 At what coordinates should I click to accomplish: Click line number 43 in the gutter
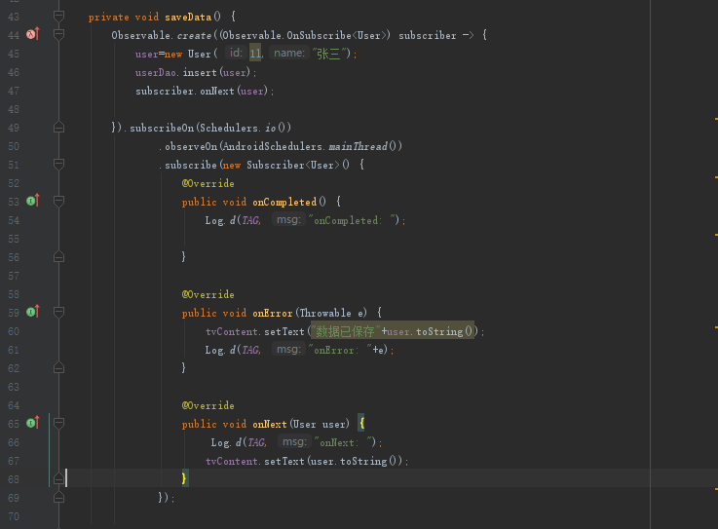tap(14, 17)
